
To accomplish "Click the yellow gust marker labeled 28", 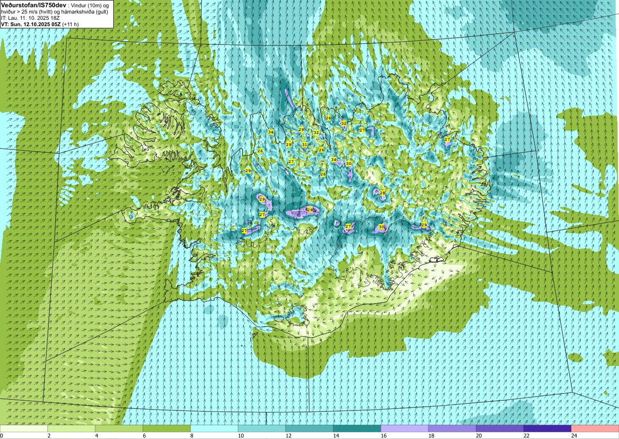I will (x=383, y=193).
